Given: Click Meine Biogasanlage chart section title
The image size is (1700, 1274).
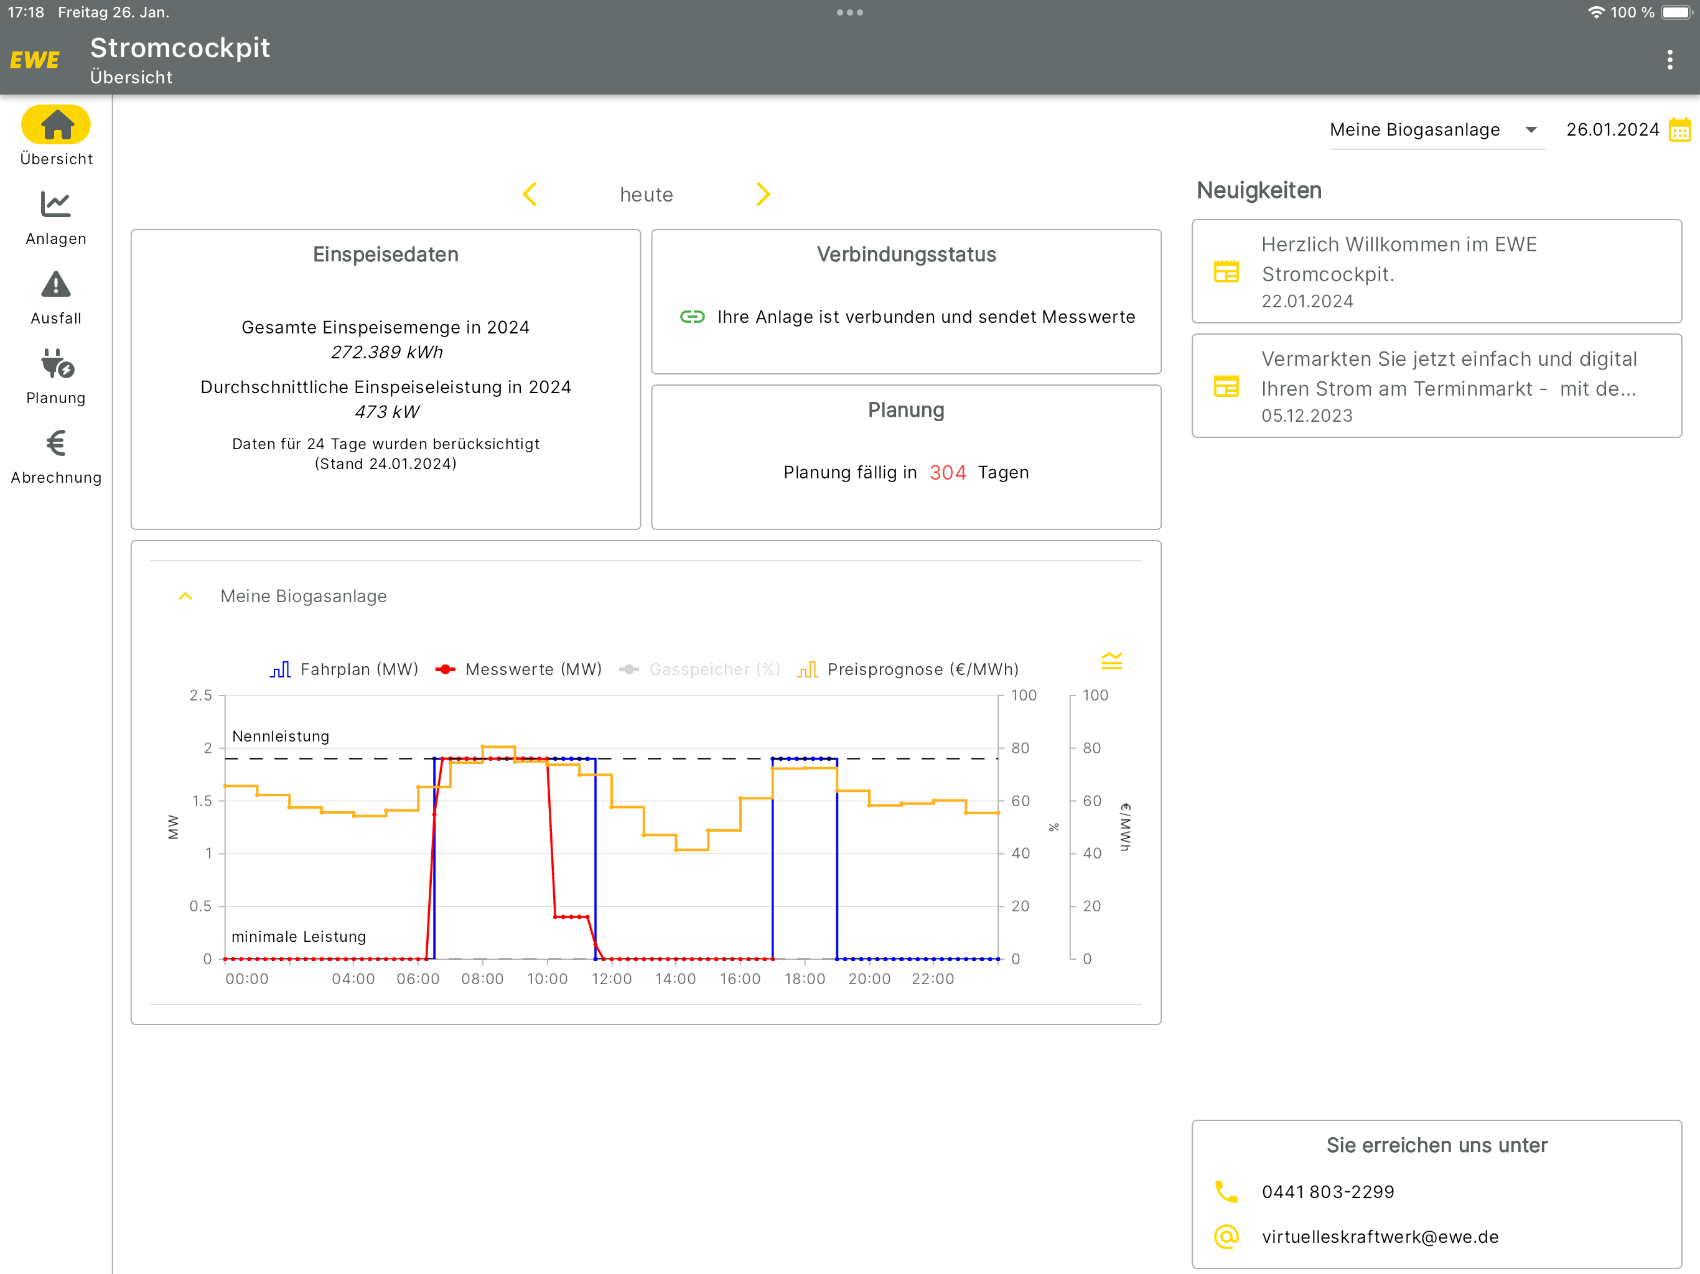Looking at the screenshot, I should click(304, 597).
